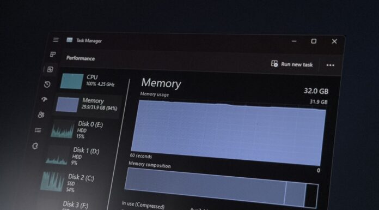Viewport: 379px width, 210px height.
Task: Open the Details list icon in sidebar
Action: (38, 130)
